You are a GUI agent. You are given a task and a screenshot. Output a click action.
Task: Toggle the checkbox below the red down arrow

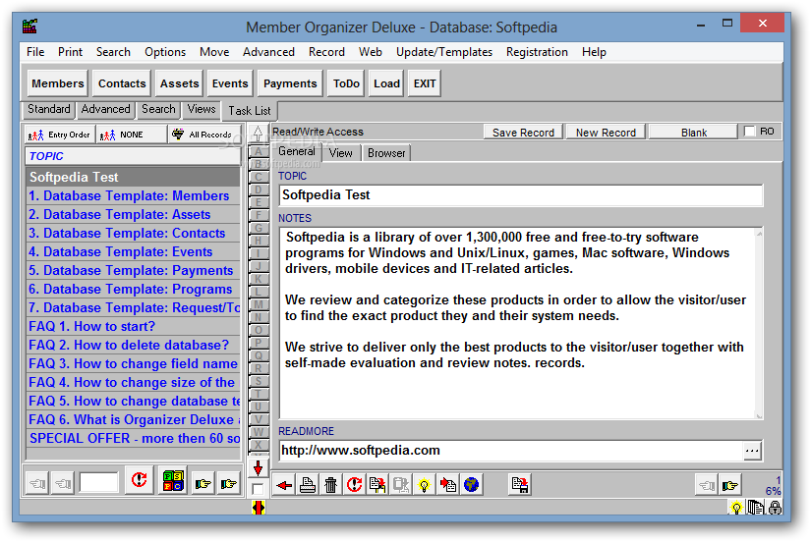point(257,489)
